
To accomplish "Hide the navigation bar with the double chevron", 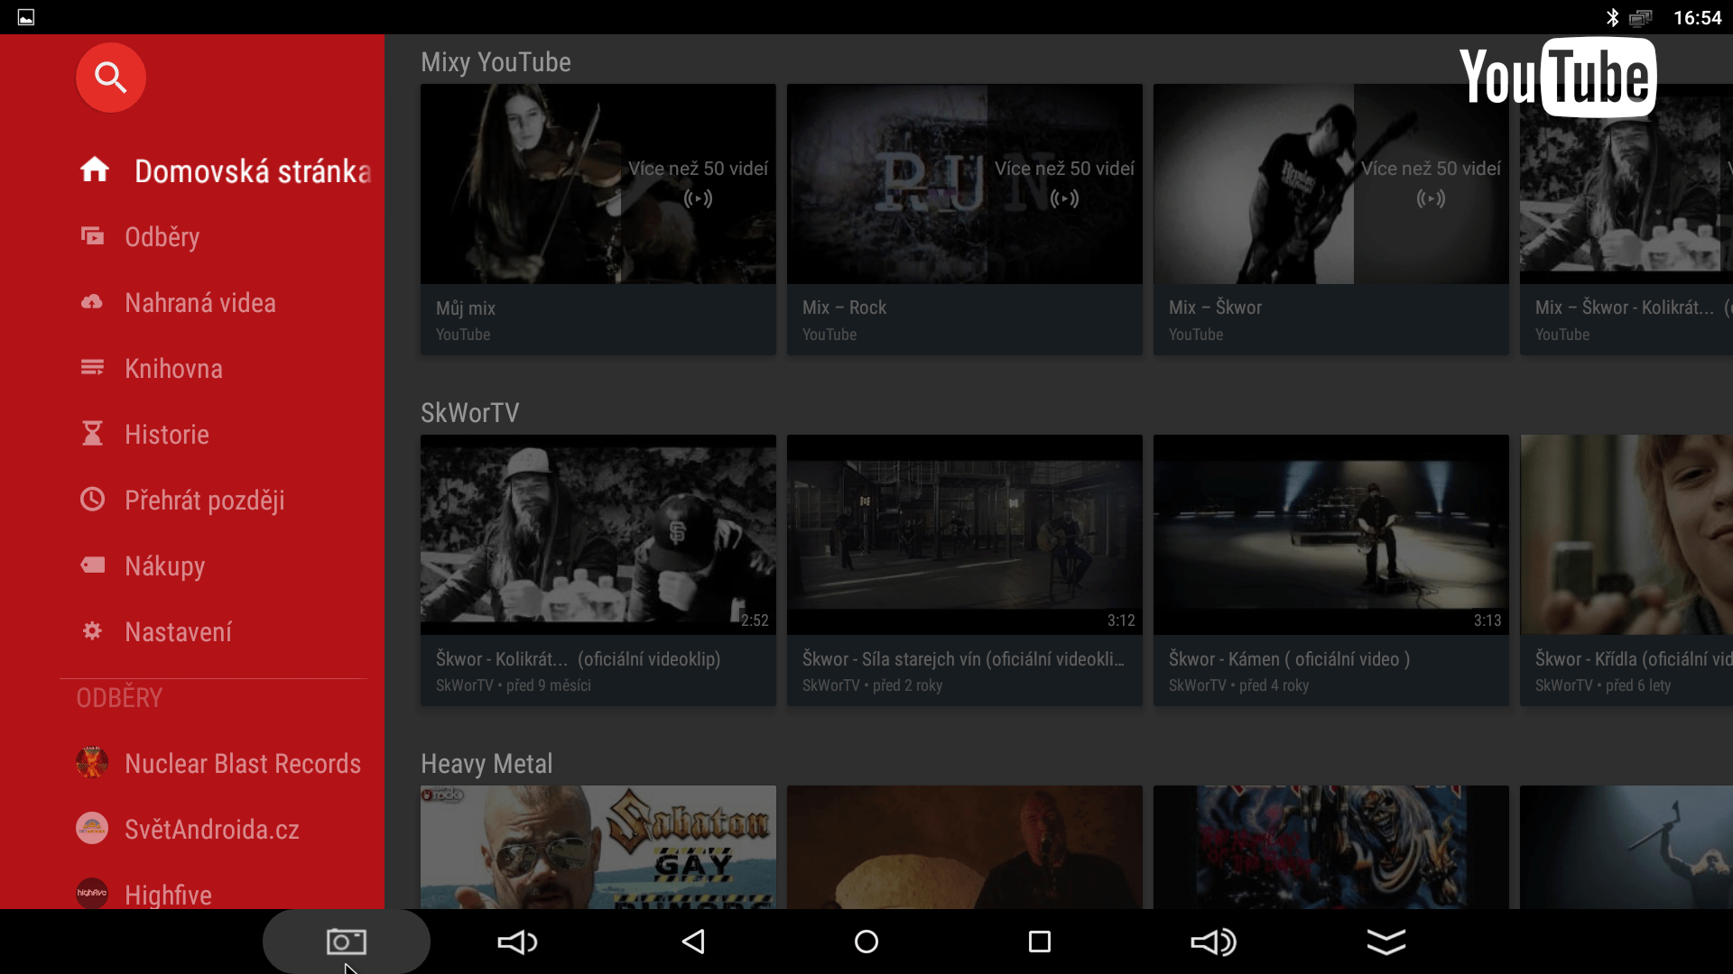I will click(1386, 942).
